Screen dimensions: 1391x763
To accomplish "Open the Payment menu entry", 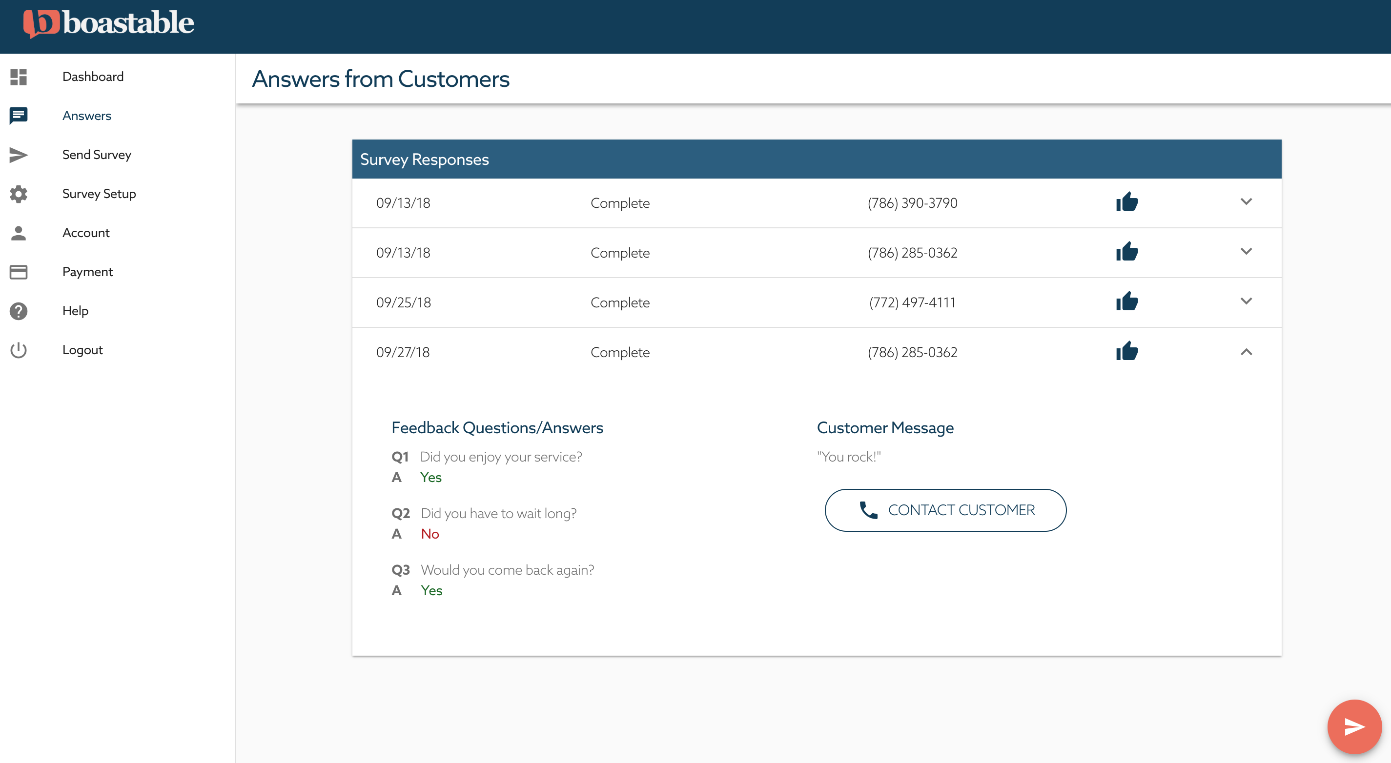I will [x=87, y=272].
